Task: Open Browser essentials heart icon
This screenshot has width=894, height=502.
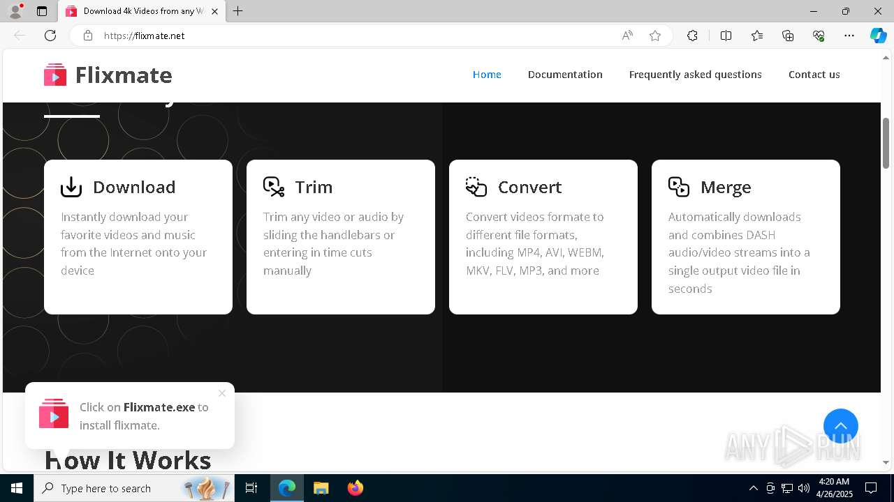Action: [819, 36]
